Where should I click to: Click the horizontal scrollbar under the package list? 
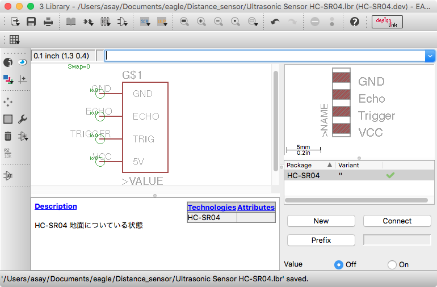coord(356,200)
